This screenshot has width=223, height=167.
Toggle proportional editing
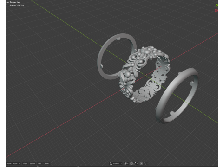141,163
